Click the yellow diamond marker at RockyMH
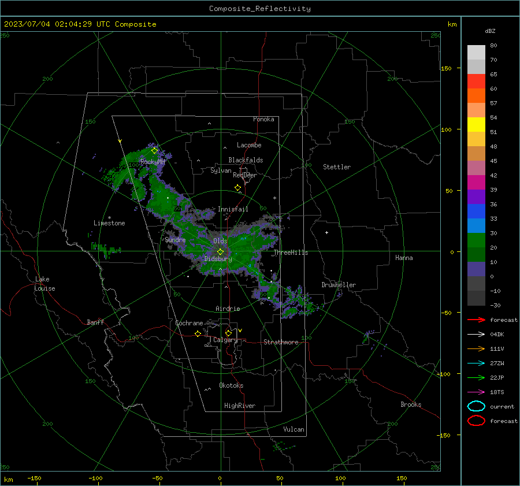This screenshot has width=520, height=486. [x=154, y=151]
